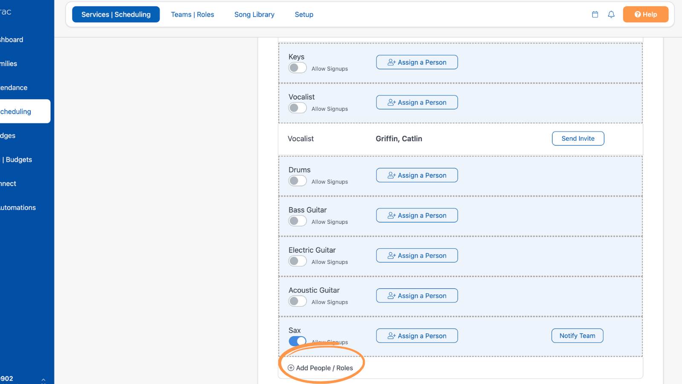Open the notifications bell
This screenshot has width=682, height=384.
tap(611, 15)
